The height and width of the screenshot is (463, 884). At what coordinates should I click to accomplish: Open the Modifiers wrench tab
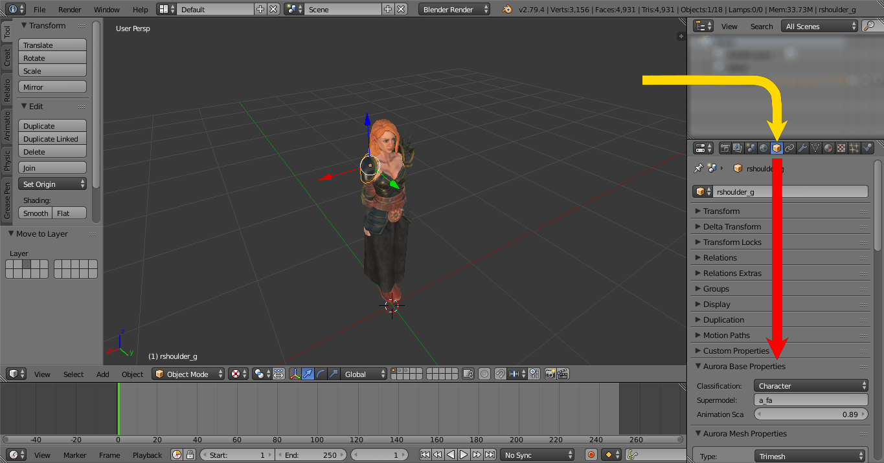(x=803, y=148)
